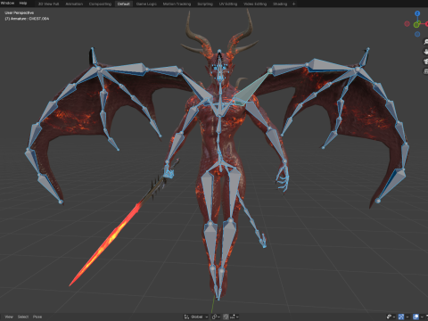Image resolution: width=428 pixels, height=321 pixels.
Task: Switch to the Shading workspace tab
Action: point(280,4)
